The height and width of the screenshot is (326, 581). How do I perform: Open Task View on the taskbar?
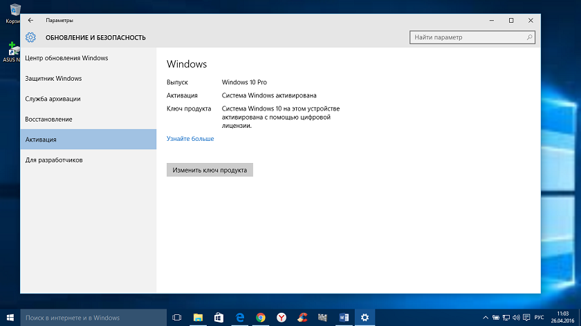pyautogui.click(x=177, y=318)
